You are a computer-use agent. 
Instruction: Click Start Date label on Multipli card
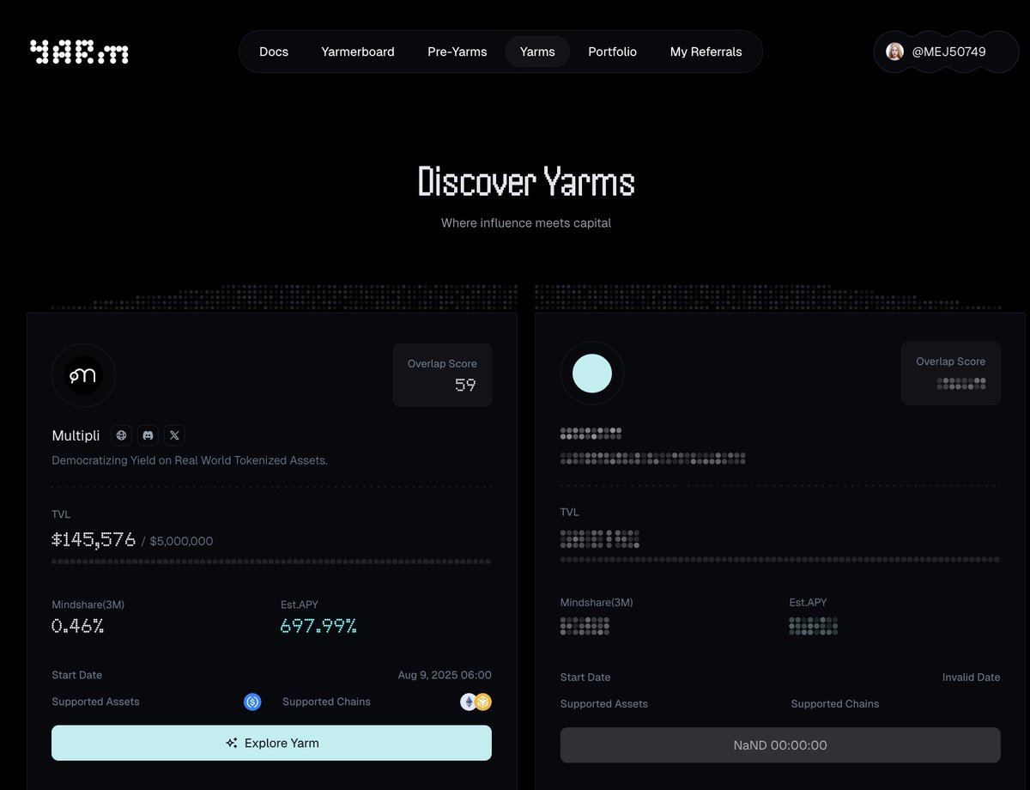(x=76, y=675)
